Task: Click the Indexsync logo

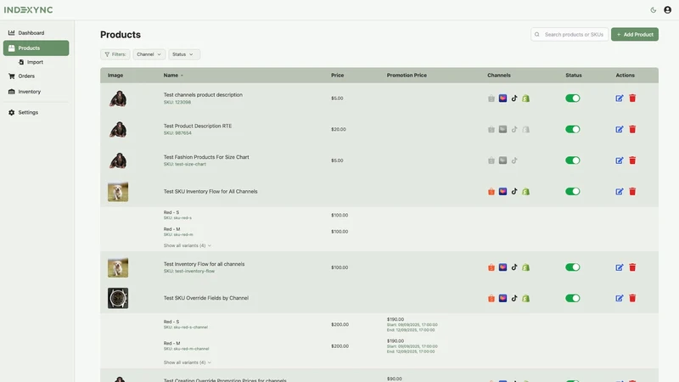Action: tap(28, 9)
